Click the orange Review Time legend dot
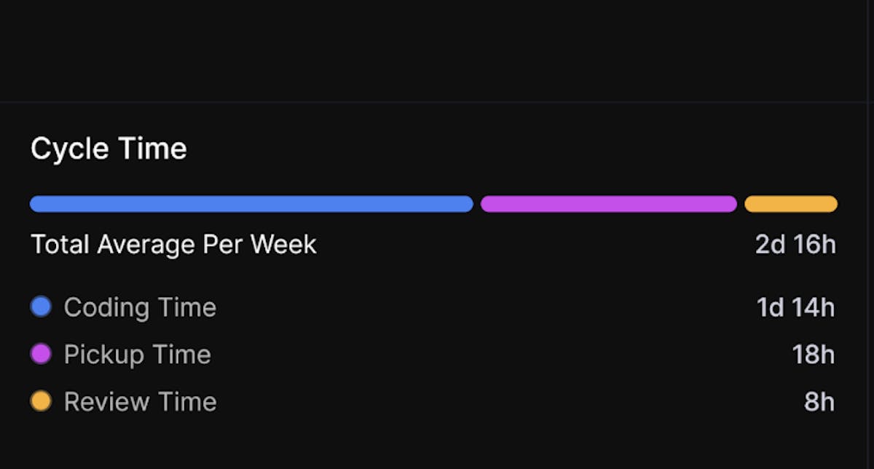874x469 pixels. tap(41, 401)
